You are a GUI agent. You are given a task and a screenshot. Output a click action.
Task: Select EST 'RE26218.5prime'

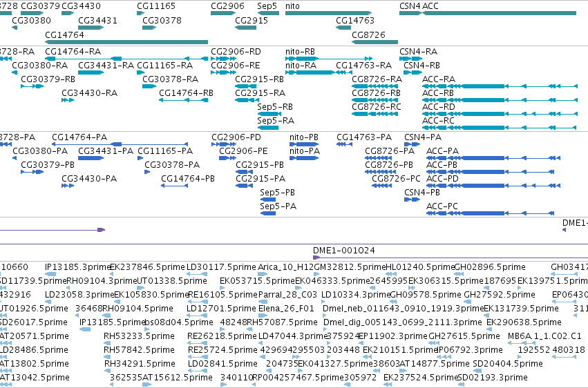(x=222, y=336)
